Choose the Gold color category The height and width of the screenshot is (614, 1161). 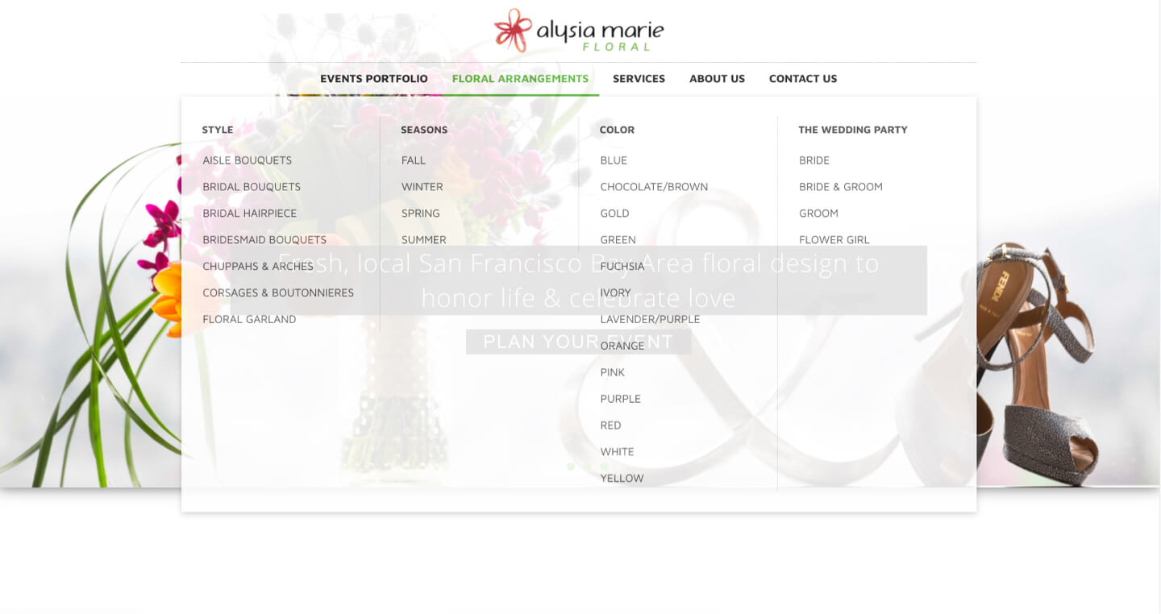click(614, 214)
